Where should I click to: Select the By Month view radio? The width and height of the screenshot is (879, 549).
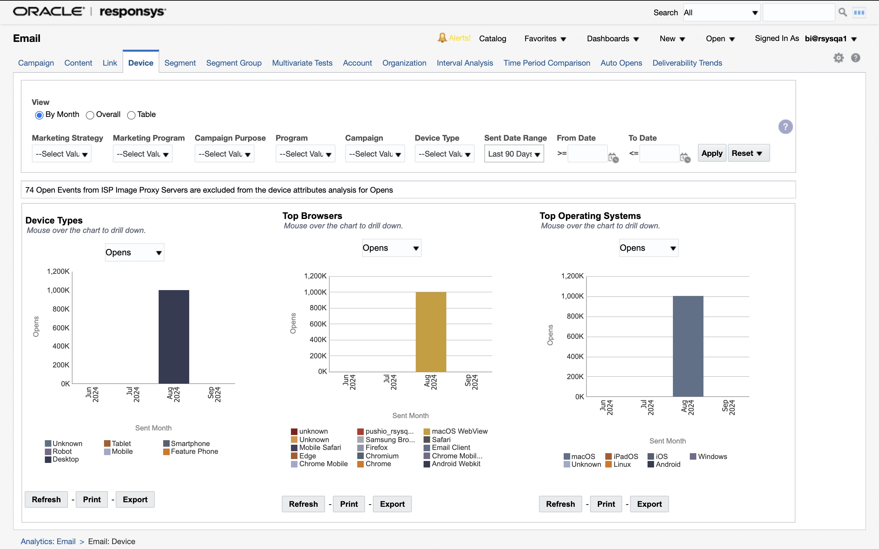(x=39, y=115)
